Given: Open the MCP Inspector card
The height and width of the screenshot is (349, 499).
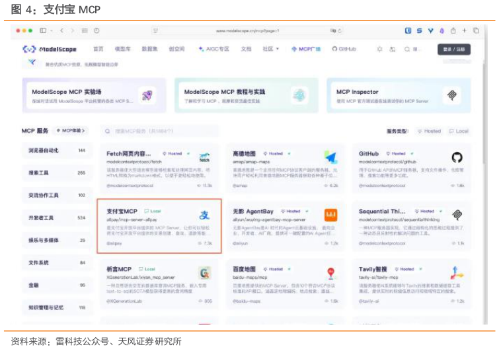Looking at the screenshot, I should click(399, 95).
